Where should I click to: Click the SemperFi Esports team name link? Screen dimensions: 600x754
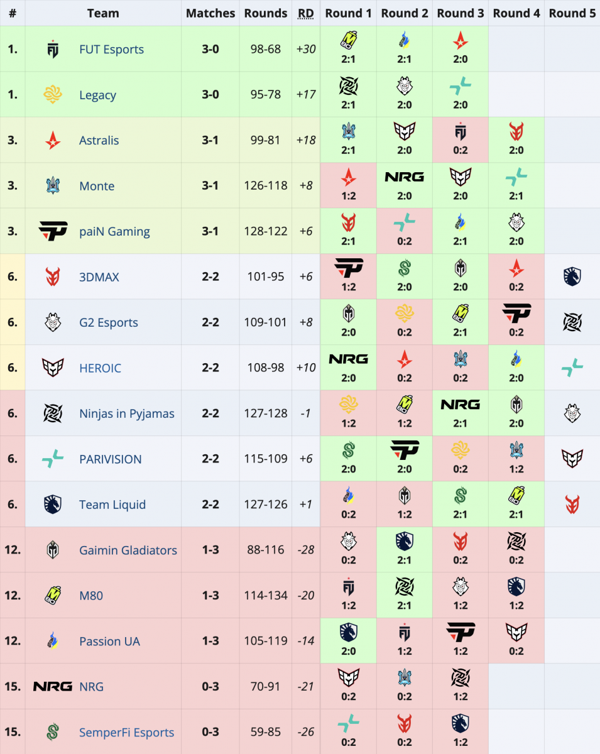pos(126,732)
